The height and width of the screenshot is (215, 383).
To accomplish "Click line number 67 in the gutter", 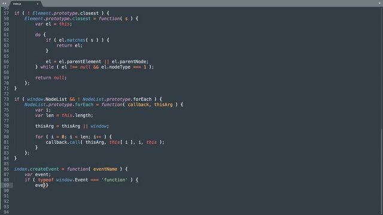I will [x=6, y=67].
